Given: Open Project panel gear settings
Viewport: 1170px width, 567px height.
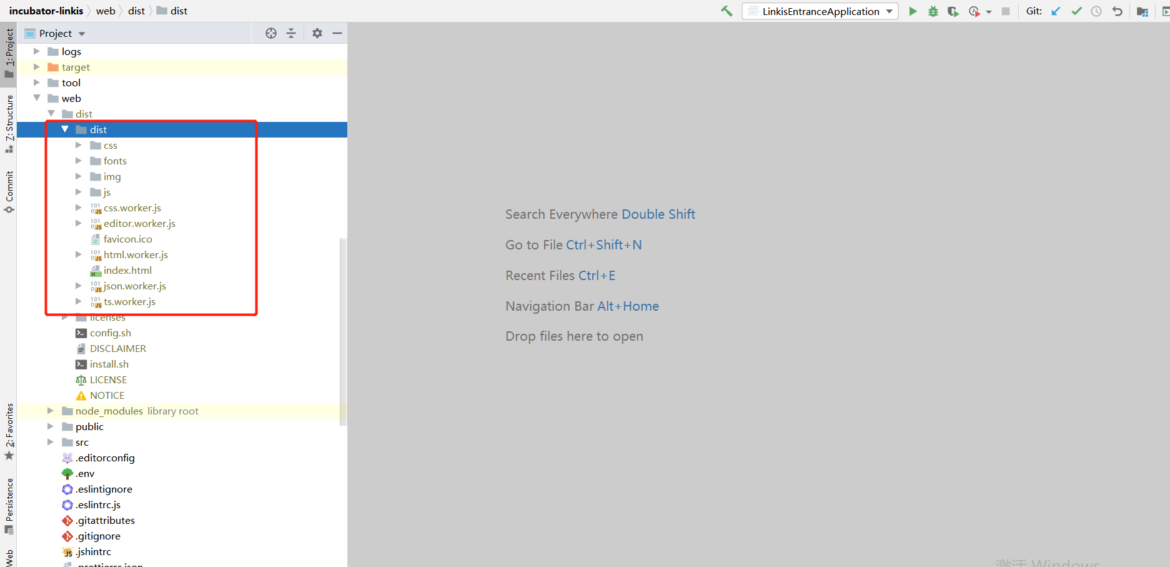Looking at the screenshot, I should coord(317,33).
